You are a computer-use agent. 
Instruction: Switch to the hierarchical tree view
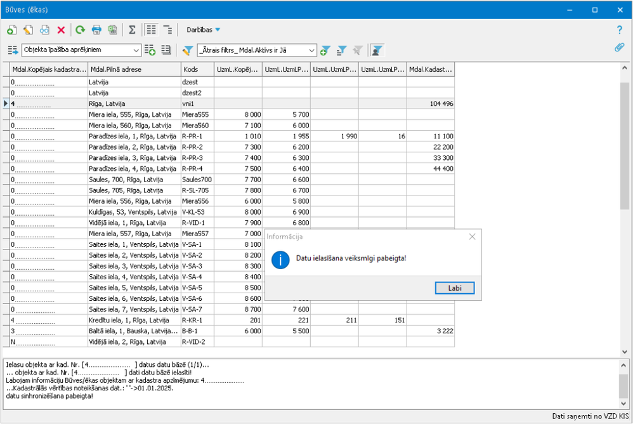tap(167, 30)
